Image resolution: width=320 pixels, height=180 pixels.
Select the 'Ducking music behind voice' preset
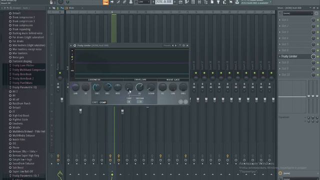[x=27, y=33]
